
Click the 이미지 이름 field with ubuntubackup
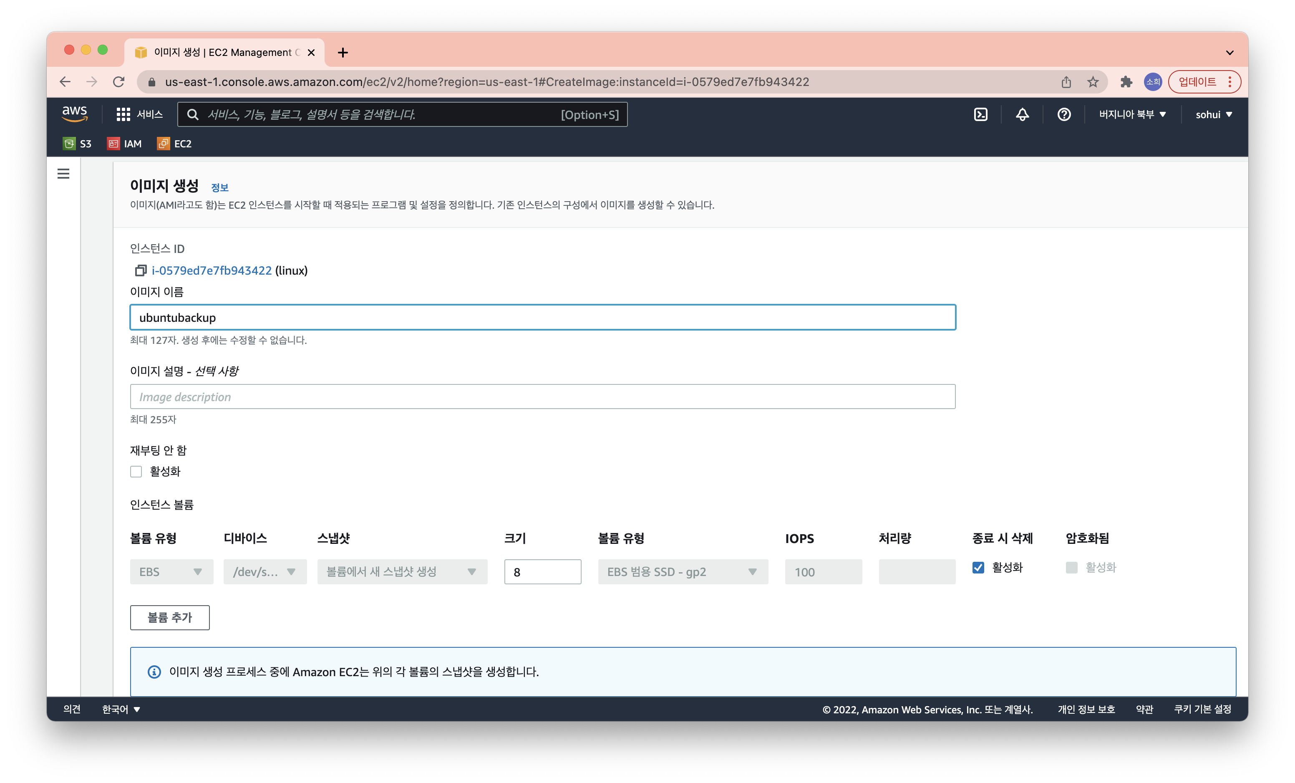click(x=542, y=317)
